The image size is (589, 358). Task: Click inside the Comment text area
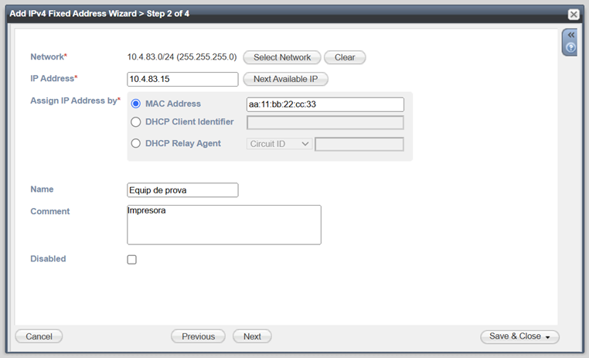tap(223, 225)
